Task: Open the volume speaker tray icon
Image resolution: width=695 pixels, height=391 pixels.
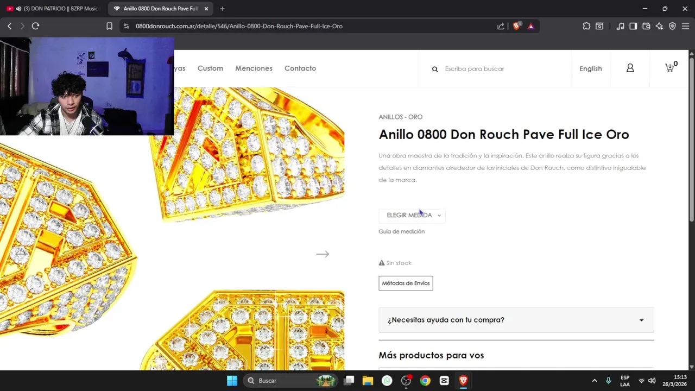Action: coord(652,381)
